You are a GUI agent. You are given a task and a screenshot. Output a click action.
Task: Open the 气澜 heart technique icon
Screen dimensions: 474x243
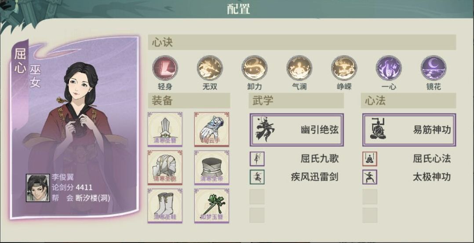tap(299, 68)
